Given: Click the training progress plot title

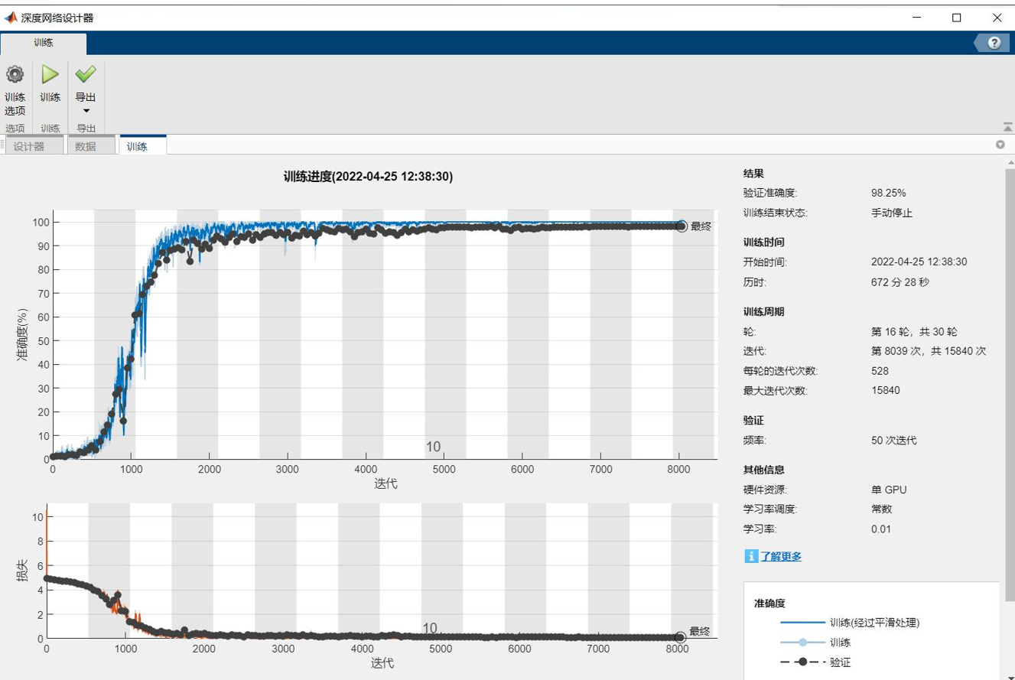Looking at the screenshot, I should coord(367,176).
